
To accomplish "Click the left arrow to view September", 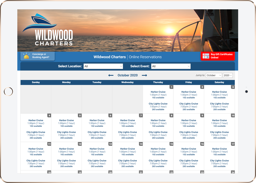I will 111,75.
